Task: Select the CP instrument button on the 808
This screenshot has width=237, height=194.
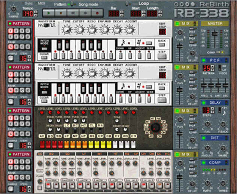Action: click(100, 136)
